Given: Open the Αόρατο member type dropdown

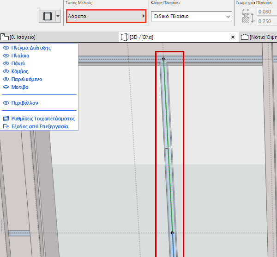Looking at the screenshot, I should click(106, 16).
